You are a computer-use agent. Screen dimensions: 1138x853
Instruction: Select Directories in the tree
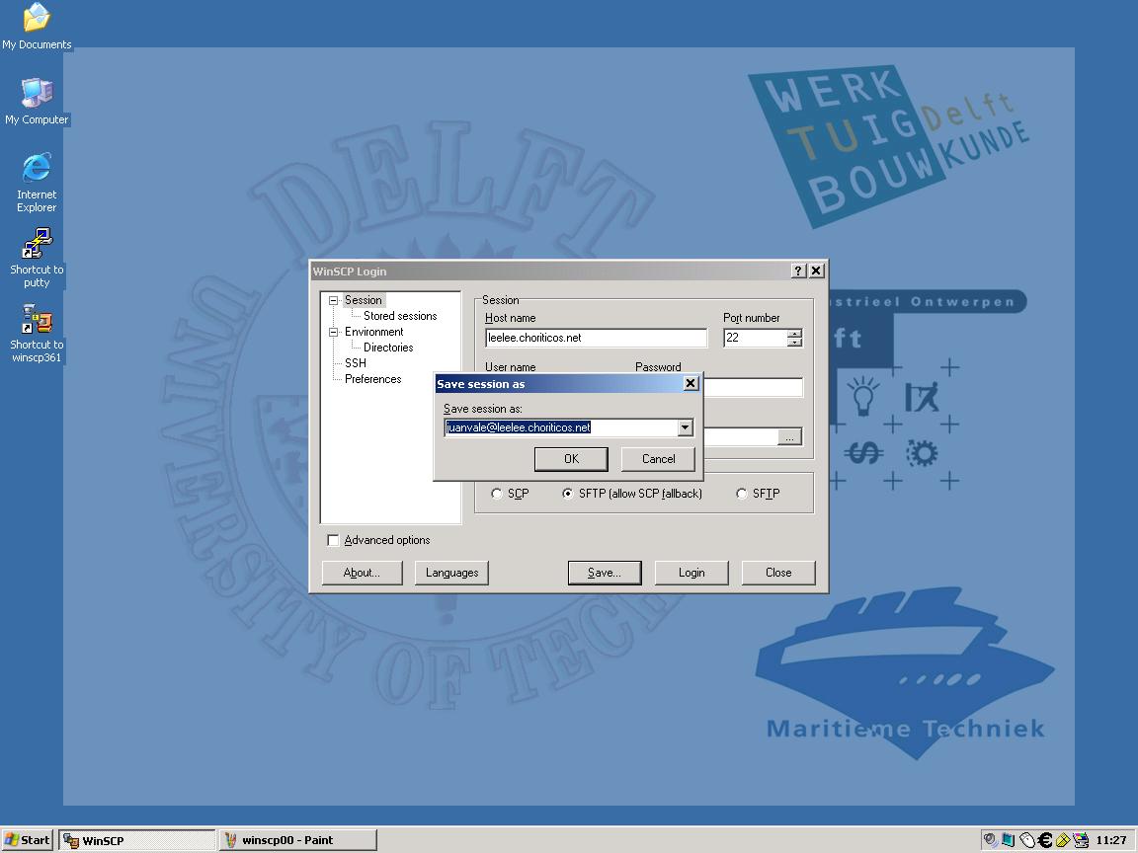(x=388, y=348)
